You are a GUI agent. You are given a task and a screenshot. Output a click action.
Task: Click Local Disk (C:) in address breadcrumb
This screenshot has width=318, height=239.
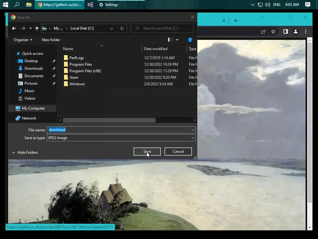[x=82, y=28]
